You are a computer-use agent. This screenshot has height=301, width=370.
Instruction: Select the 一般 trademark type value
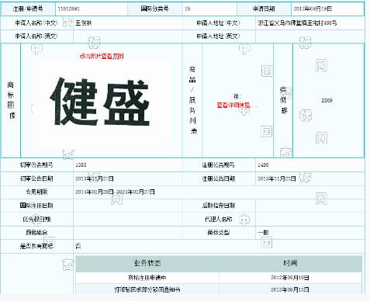263,232
